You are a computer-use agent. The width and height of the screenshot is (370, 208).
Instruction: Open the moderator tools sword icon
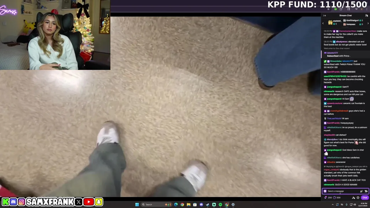(x=354, y=198)
